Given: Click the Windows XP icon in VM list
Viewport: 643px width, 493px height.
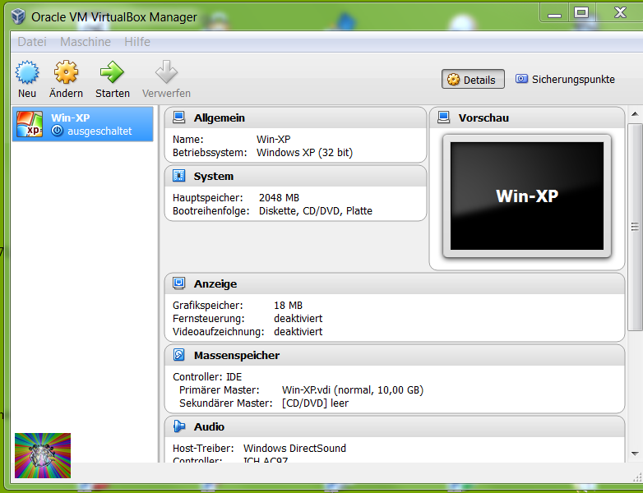Looking at the screenshot, I should pyautogui.click(x=30, y=124).
